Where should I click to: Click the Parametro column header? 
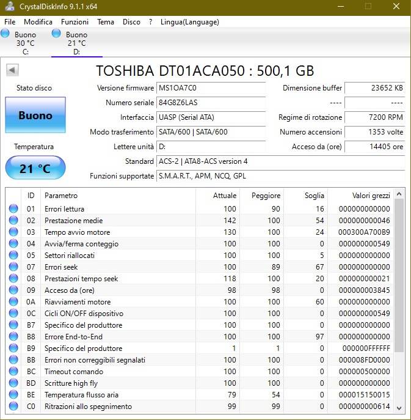118,195
